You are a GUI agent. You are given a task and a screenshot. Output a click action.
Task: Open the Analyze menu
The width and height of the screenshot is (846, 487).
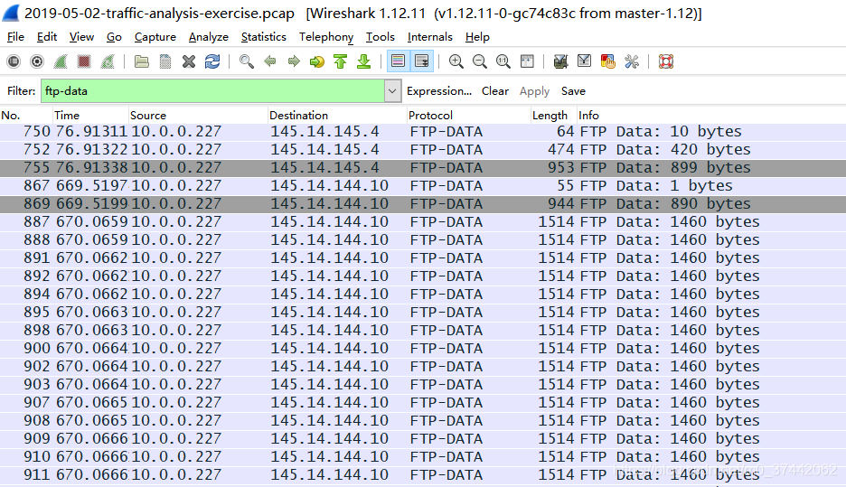coord(208,37)
